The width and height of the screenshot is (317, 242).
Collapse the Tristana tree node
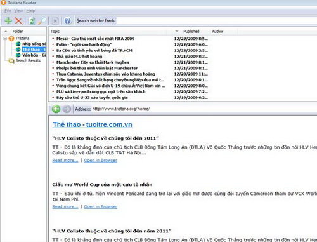[5, 39]
